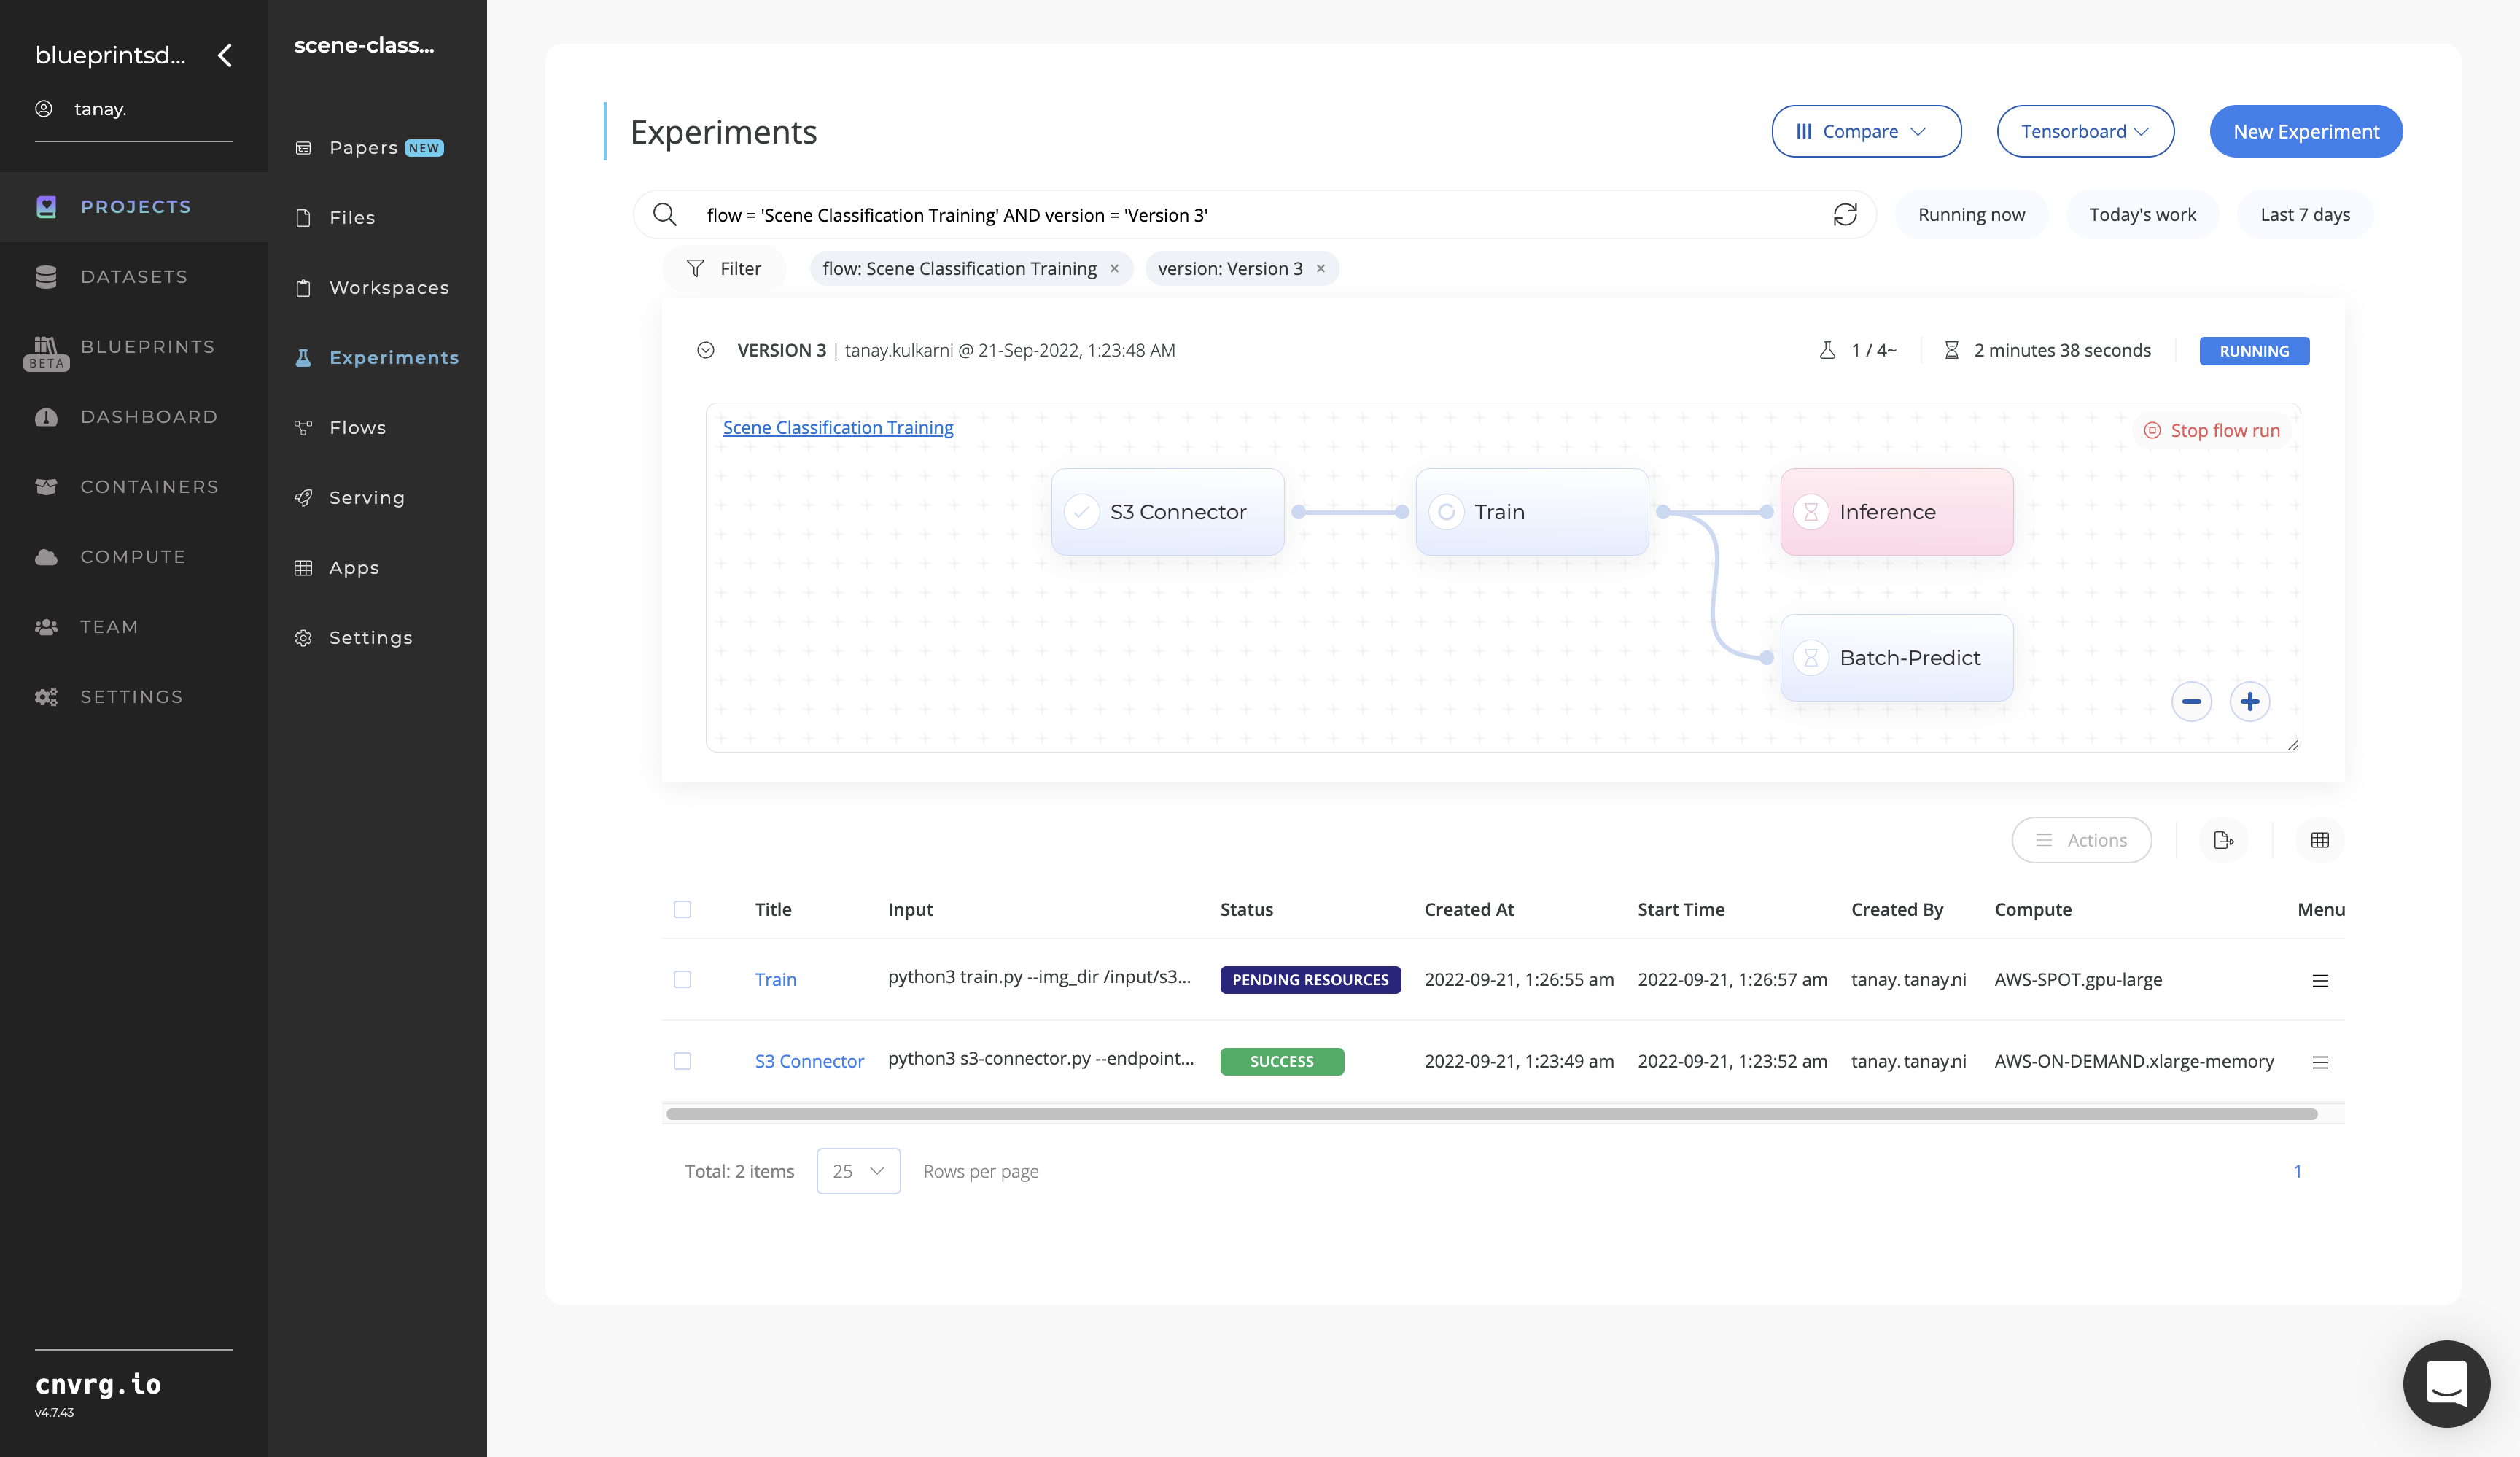Expand the Rows per page dropdown

click(x=857, y=1171)
